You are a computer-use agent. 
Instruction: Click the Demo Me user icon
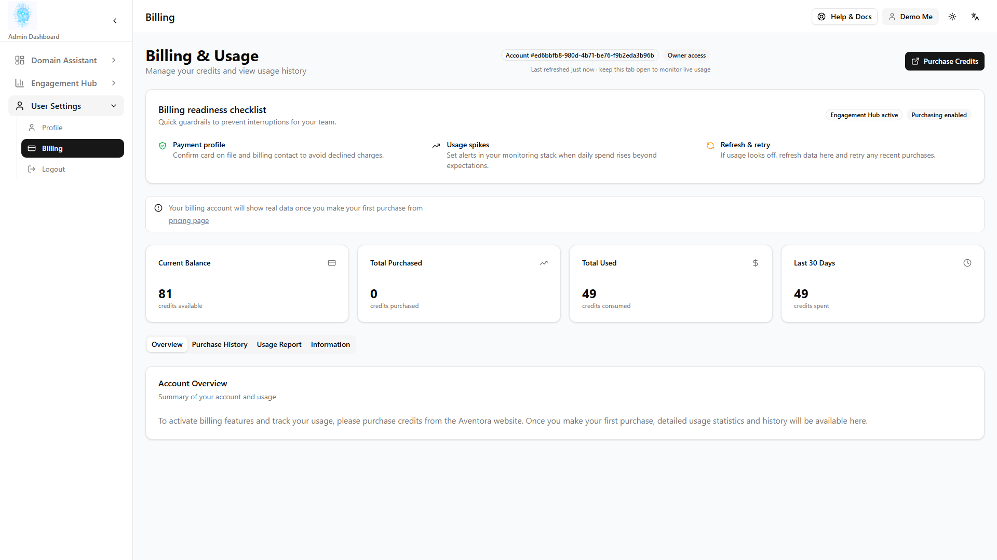click(892, 17)
